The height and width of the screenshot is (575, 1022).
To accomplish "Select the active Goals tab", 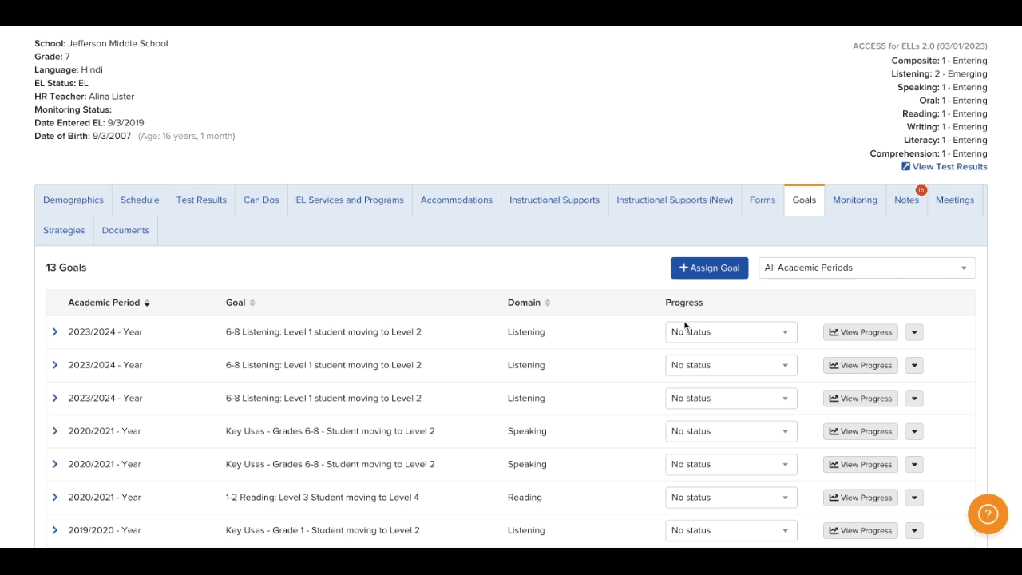I will point(804,200).
